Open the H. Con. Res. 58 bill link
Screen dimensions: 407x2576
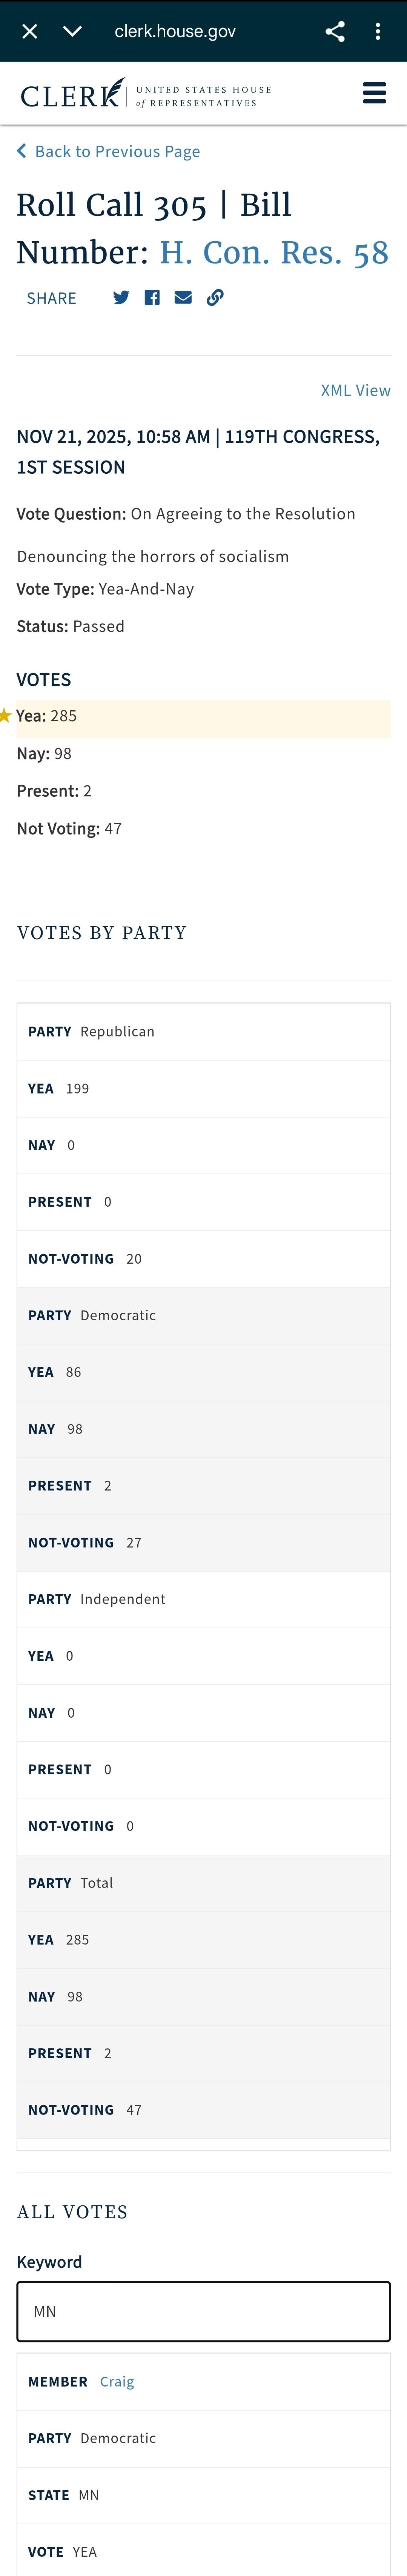coord(274,253)
